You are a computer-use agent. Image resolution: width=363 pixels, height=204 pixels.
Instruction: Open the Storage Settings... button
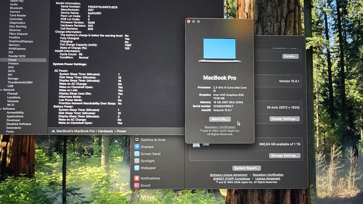pyautogui.click(x=285, y=156)
